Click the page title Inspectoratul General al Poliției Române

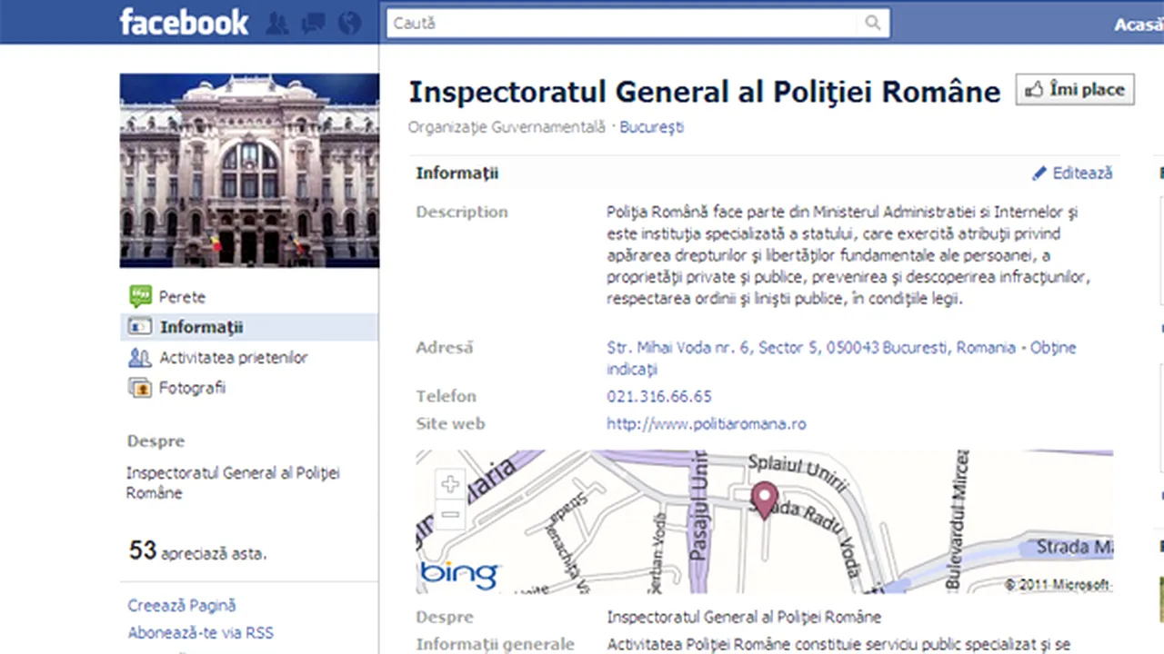[x=705, y=92]
